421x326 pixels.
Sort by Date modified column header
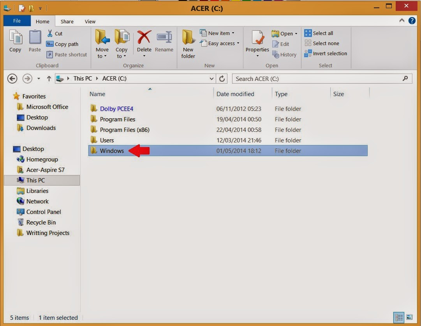(x=243, y=94)
